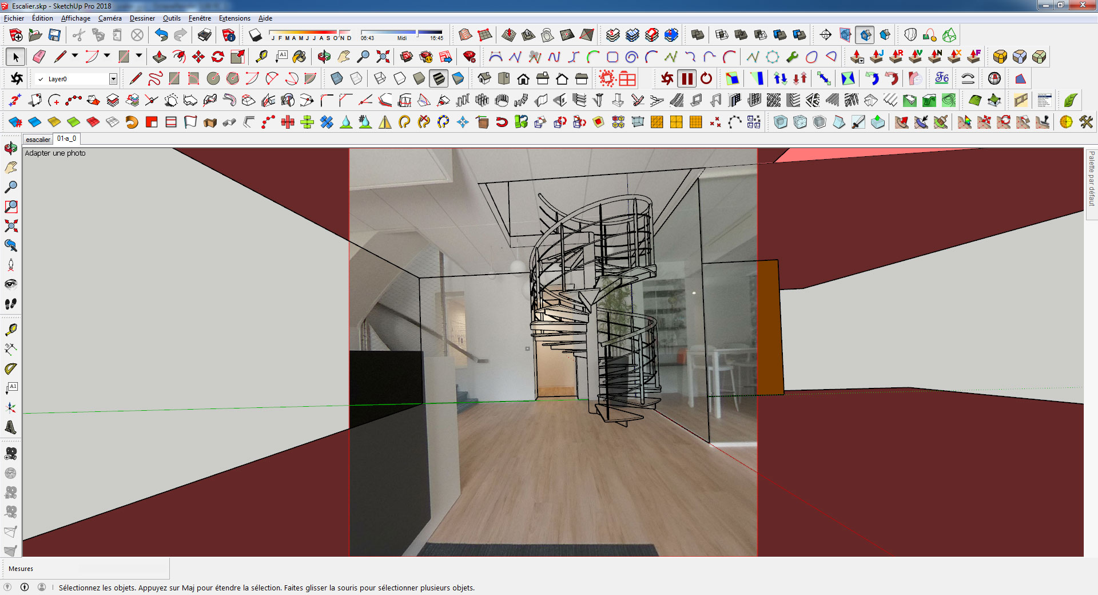
Task: Switch to the Iso standard view
Action: (484, 78)
